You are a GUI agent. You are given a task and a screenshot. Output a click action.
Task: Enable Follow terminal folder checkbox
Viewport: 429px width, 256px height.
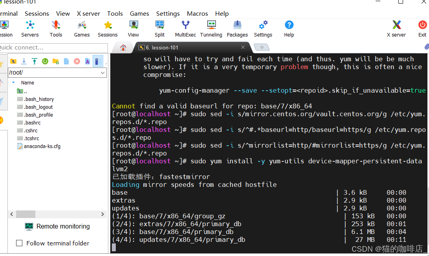pos(19,243)
